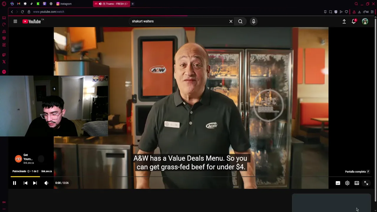Click the A&W advertiser logo

(18, 159)
